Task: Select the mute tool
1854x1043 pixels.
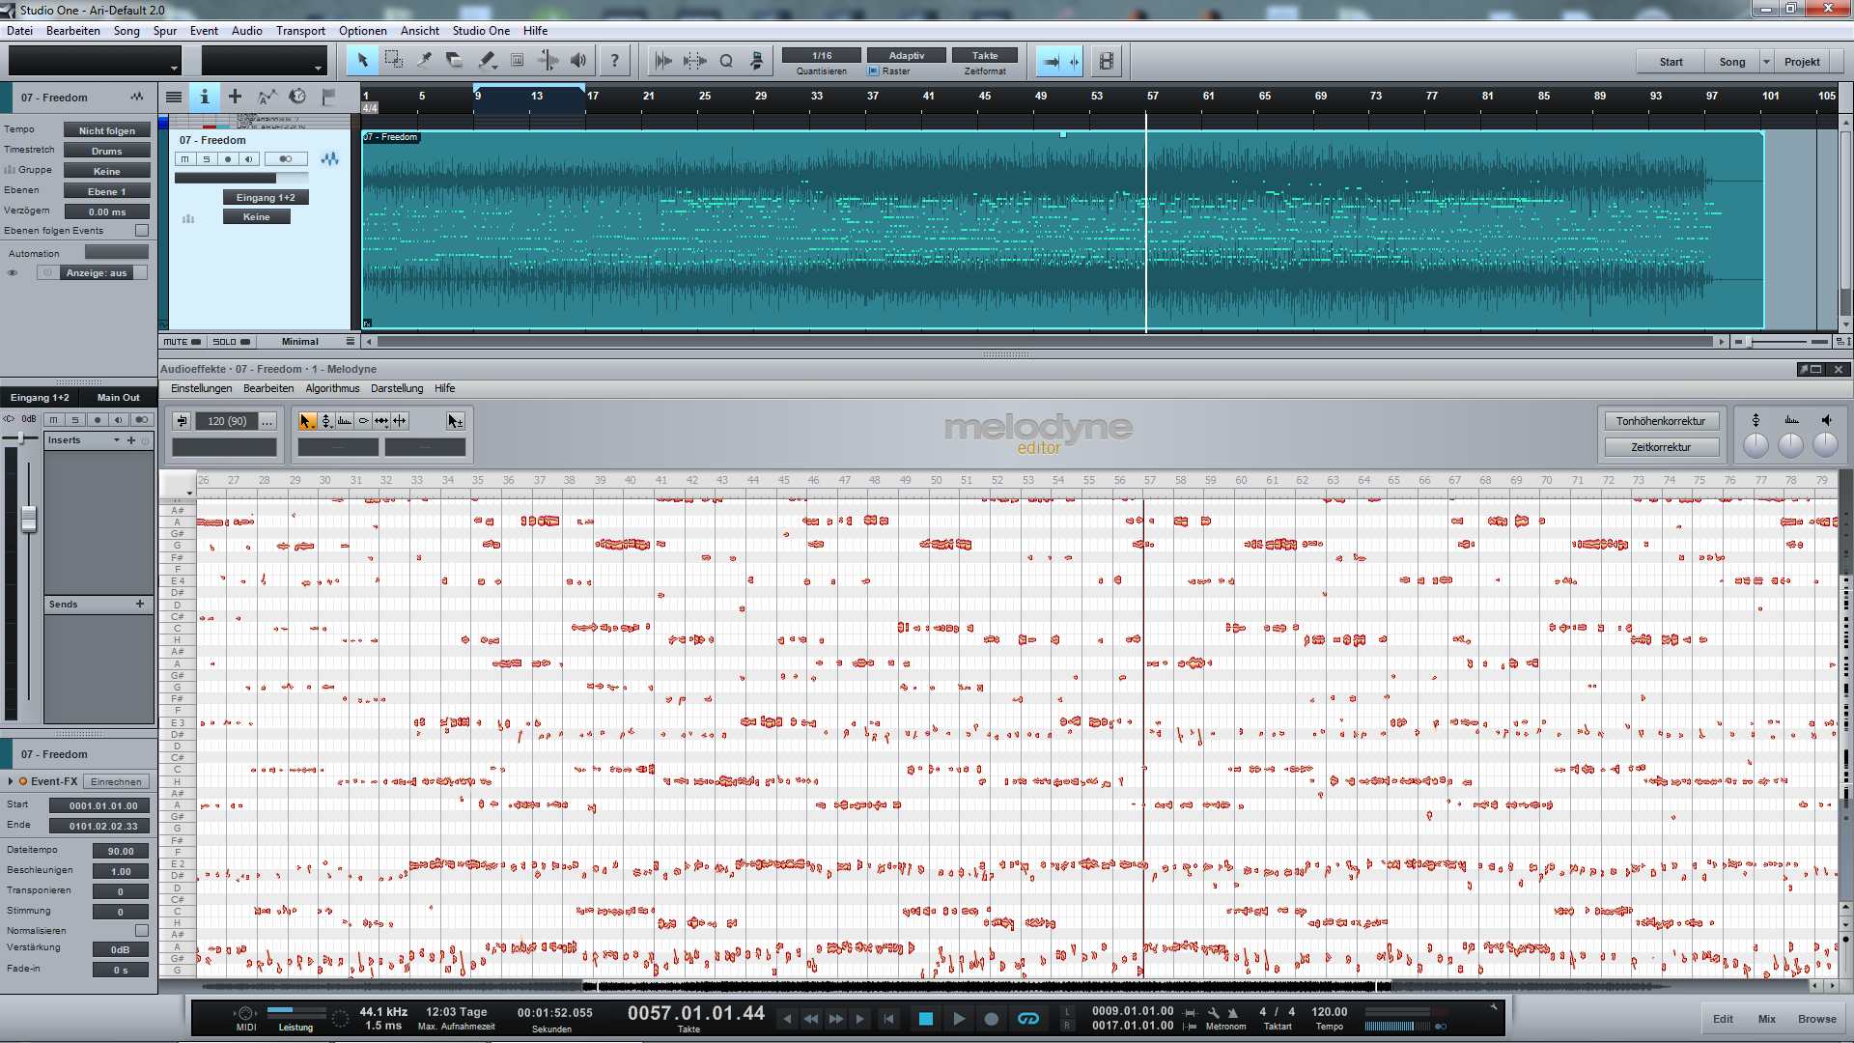Action: 517,60
